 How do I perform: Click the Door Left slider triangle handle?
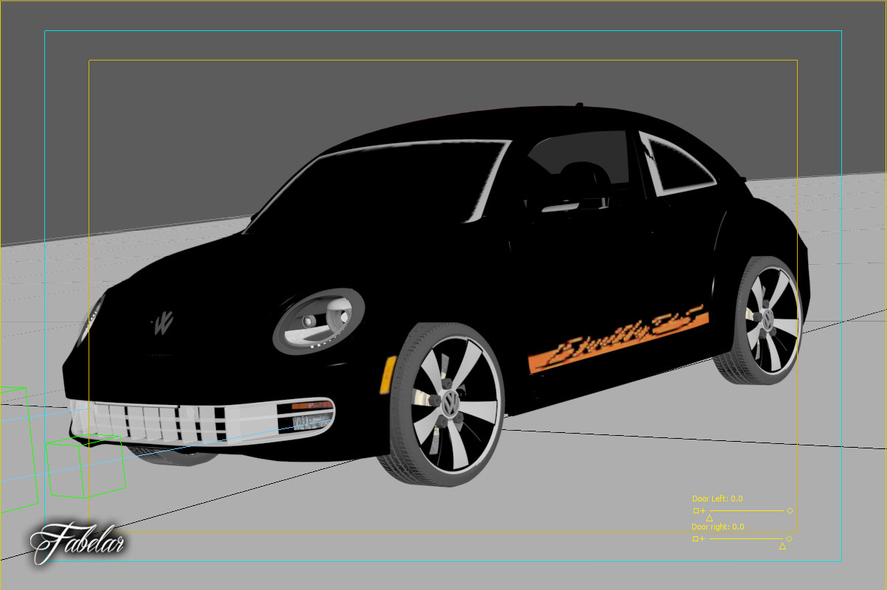coord(709,518)
